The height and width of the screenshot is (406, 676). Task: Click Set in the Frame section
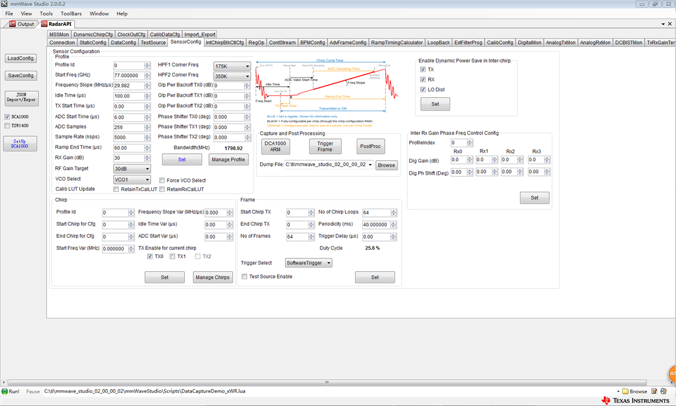click(x=375, y=277)
